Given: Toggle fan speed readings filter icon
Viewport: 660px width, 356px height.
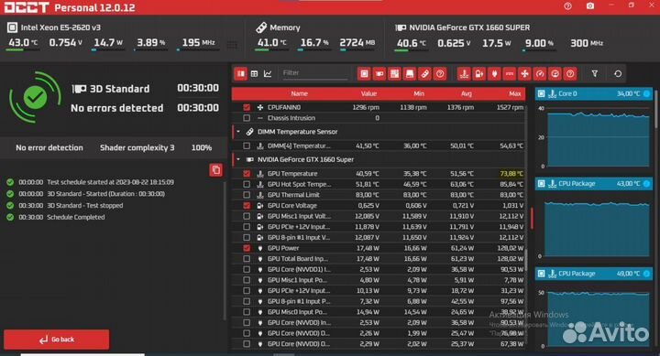Looking at the screenshot, I should click(524, 73).
